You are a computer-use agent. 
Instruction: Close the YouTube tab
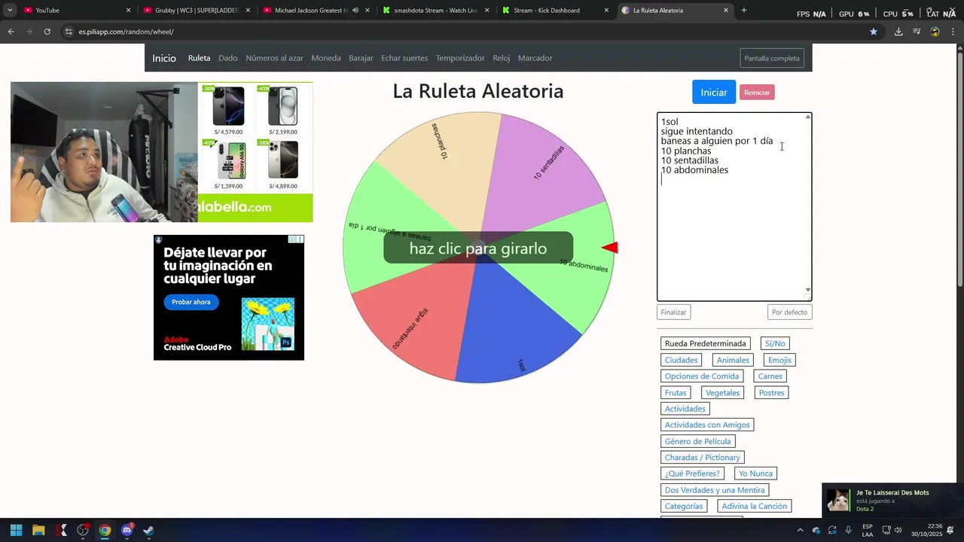(128, 11)
